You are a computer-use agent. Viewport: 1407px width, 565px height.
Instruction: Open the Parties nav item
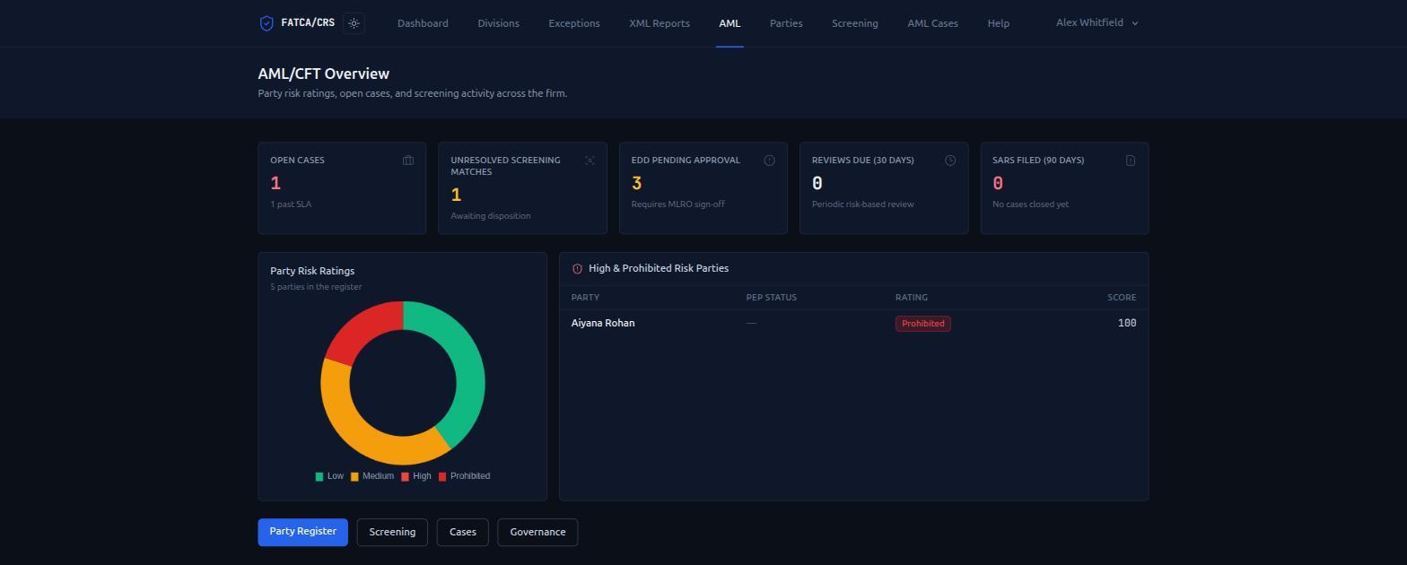[x=786, y=23]
